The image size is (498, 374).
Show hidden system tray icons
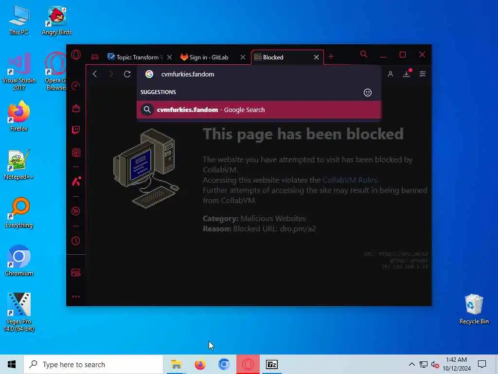click(411, 364)
